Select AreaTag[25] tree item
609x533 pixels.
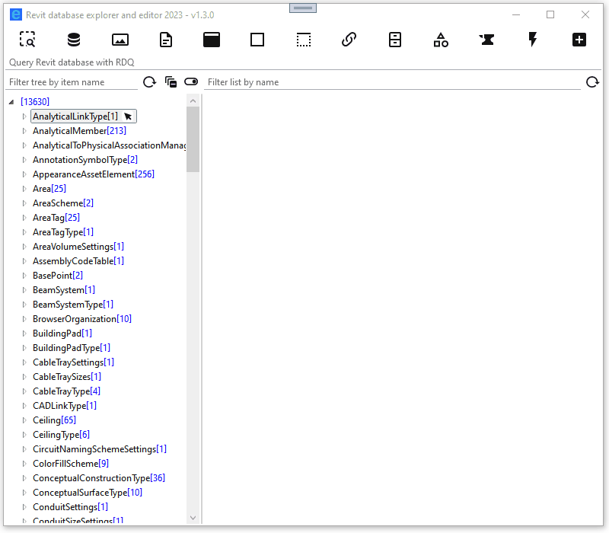coord(56,218)
